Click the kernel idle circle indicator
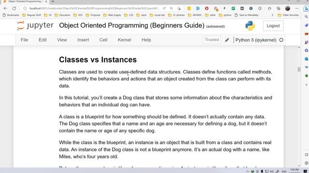 point(281,40)
